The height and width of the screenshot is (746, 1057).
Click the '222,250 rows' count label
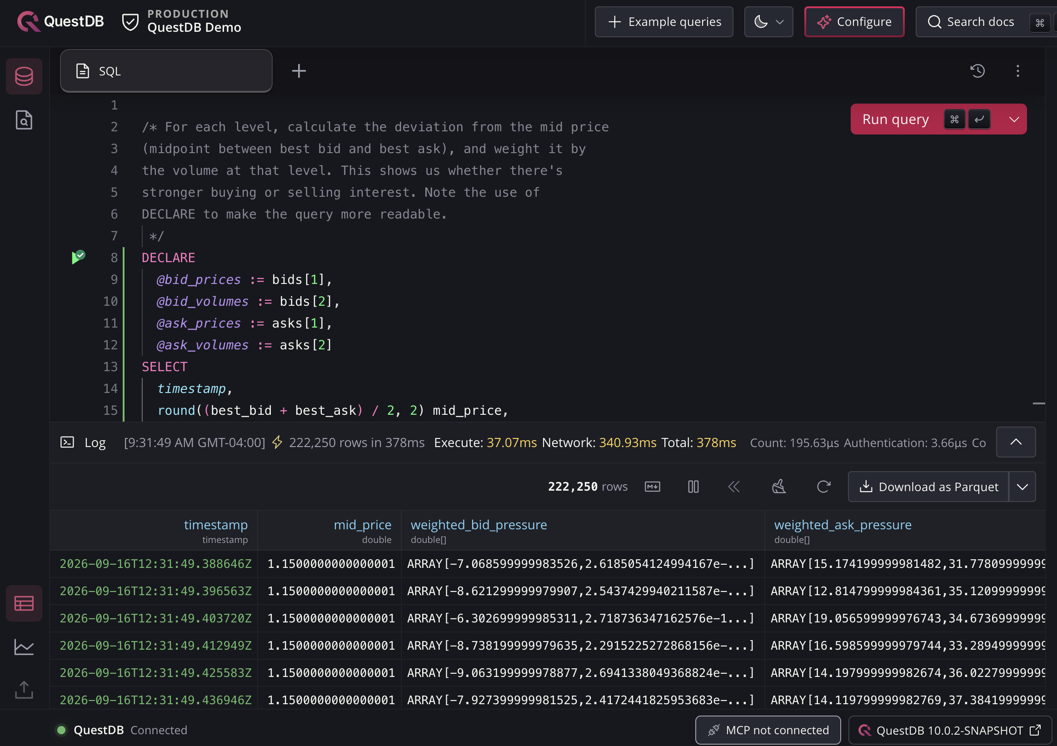click(x=588, y=487)
